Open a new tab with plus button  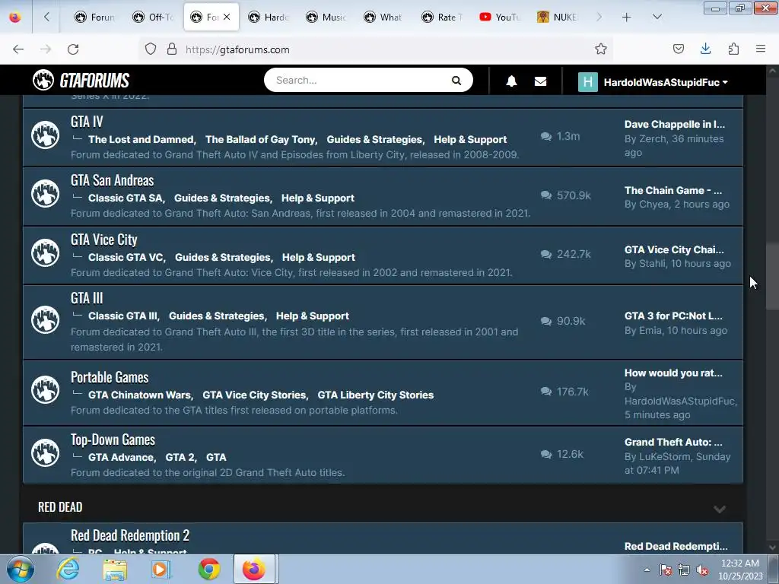[x=627, y=17]
